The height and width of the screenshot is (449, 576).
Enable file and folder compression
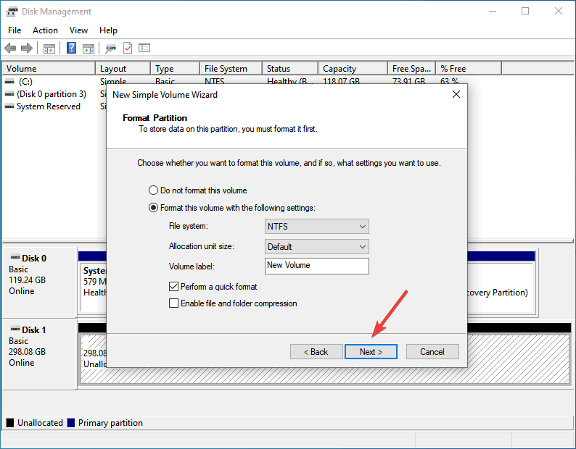pyautogui.click(x=173, y=303)
